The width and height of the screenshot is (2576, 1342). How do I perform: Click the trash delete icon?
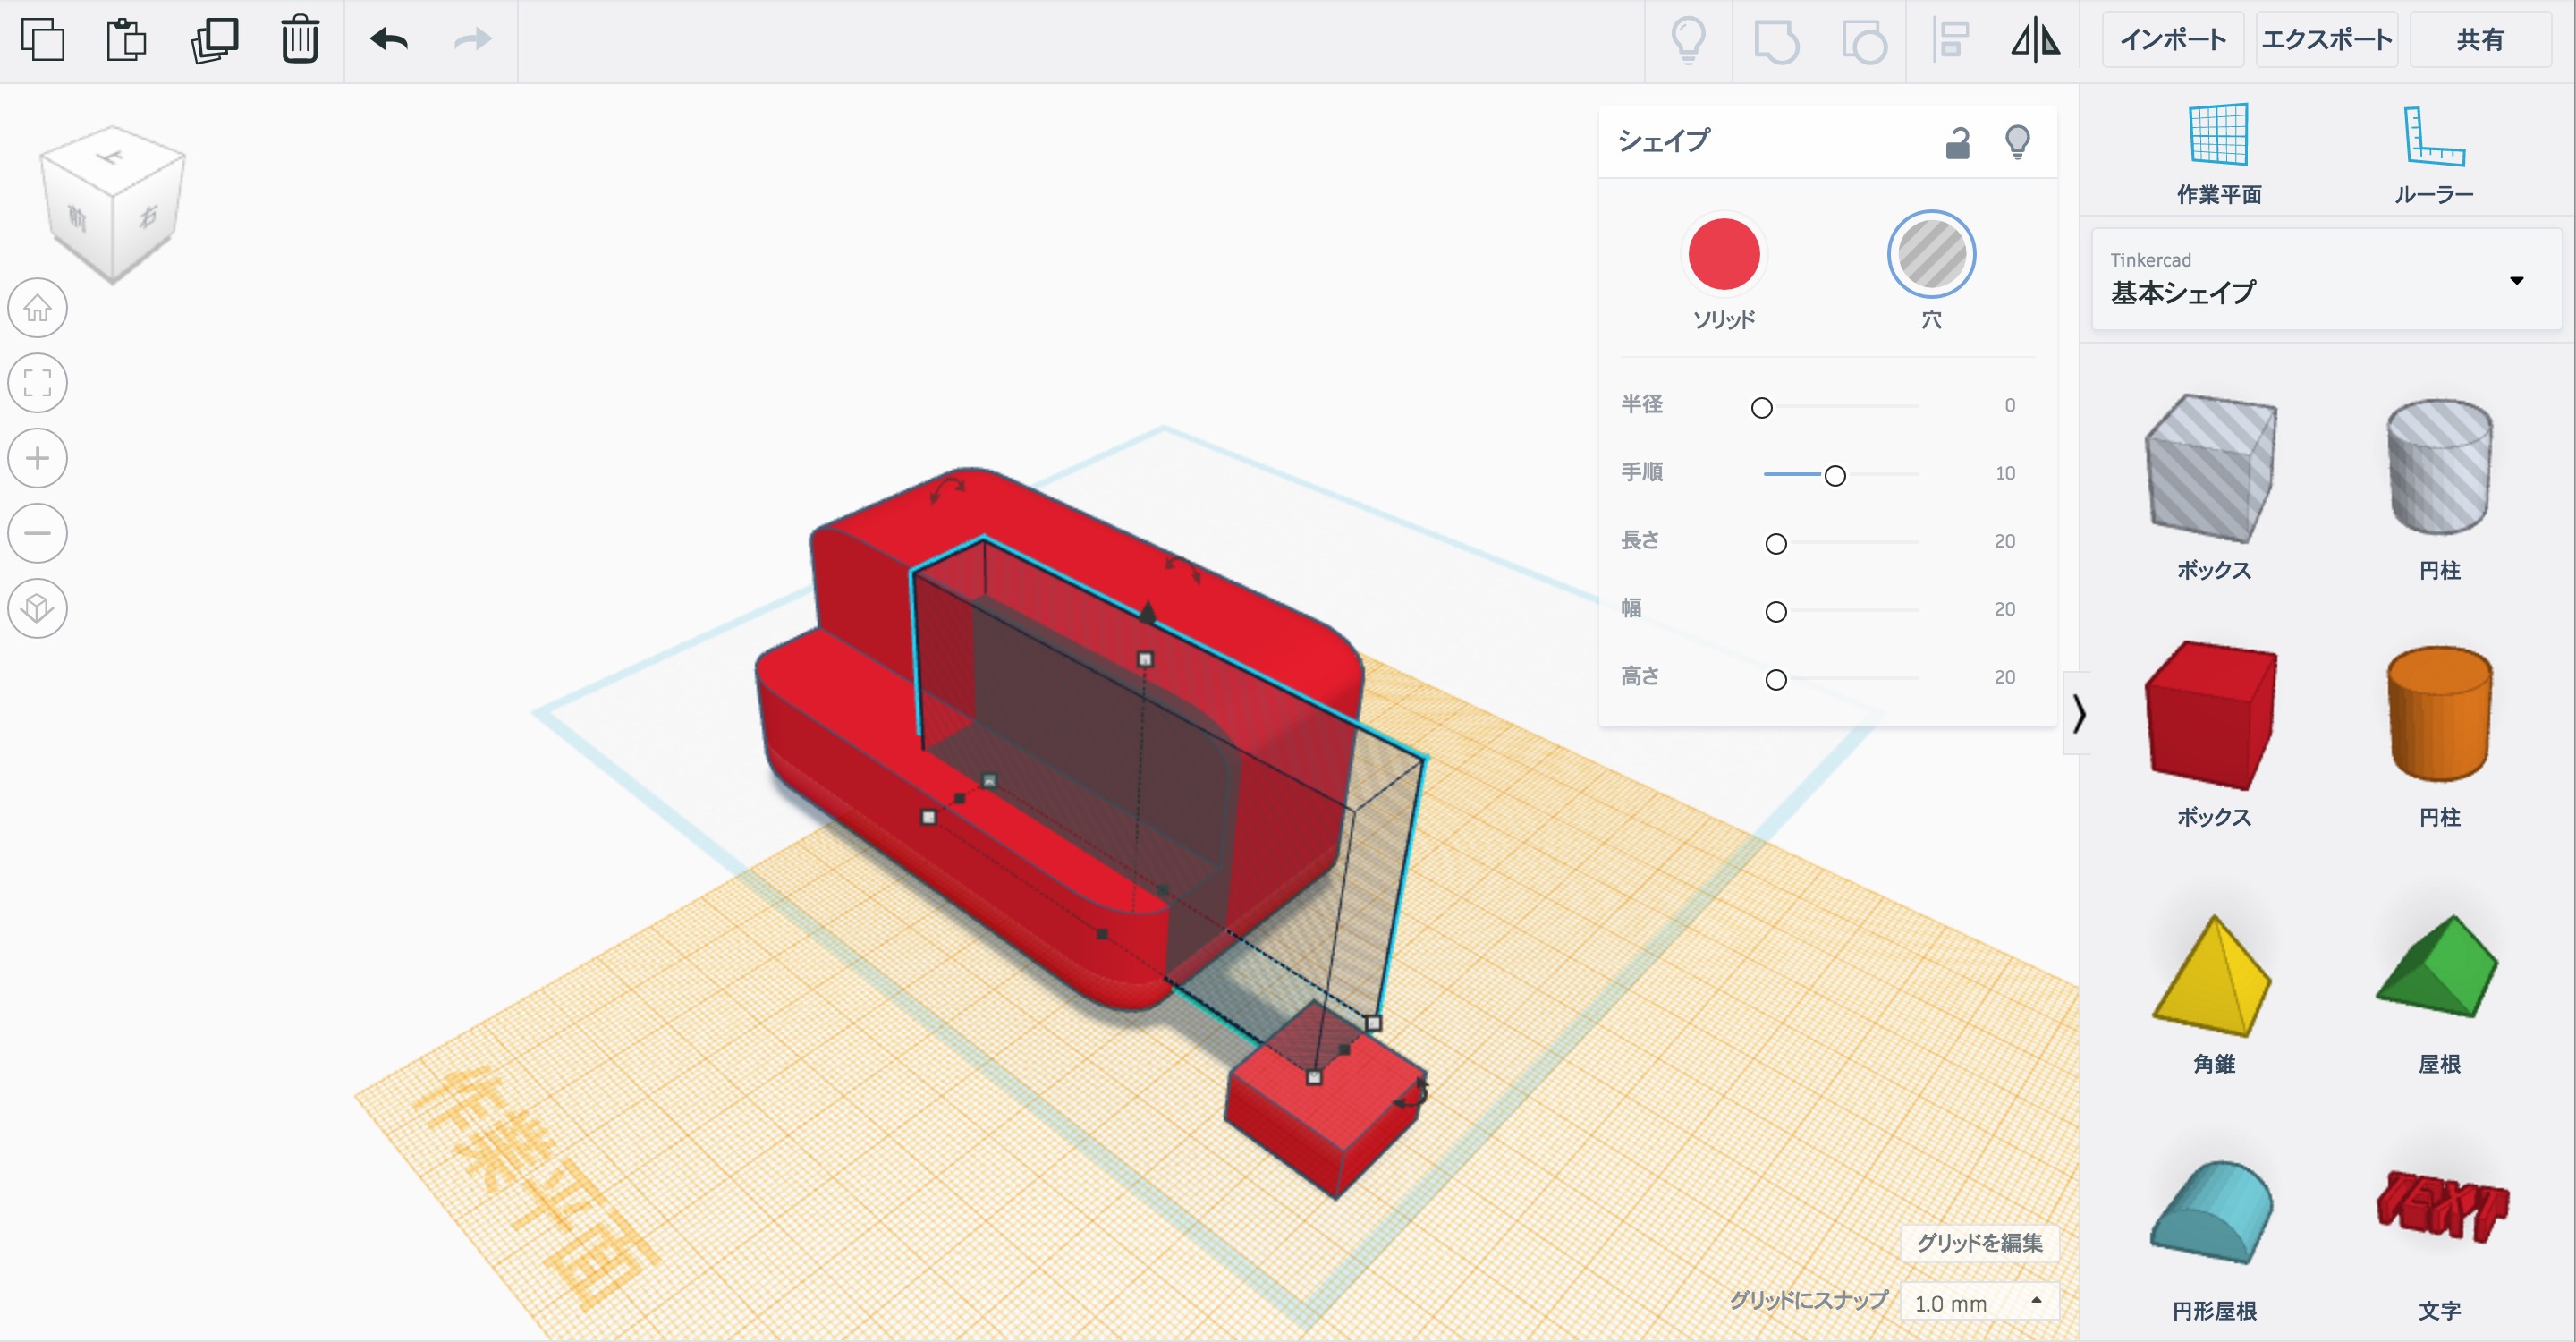pos(299,40)
